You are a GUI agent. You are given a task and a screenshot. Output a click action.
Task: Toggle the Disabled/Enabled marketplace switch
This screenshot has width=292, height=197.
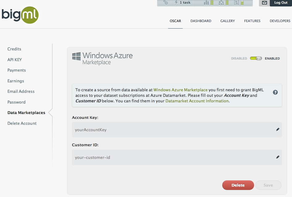[x=256, y=58]
